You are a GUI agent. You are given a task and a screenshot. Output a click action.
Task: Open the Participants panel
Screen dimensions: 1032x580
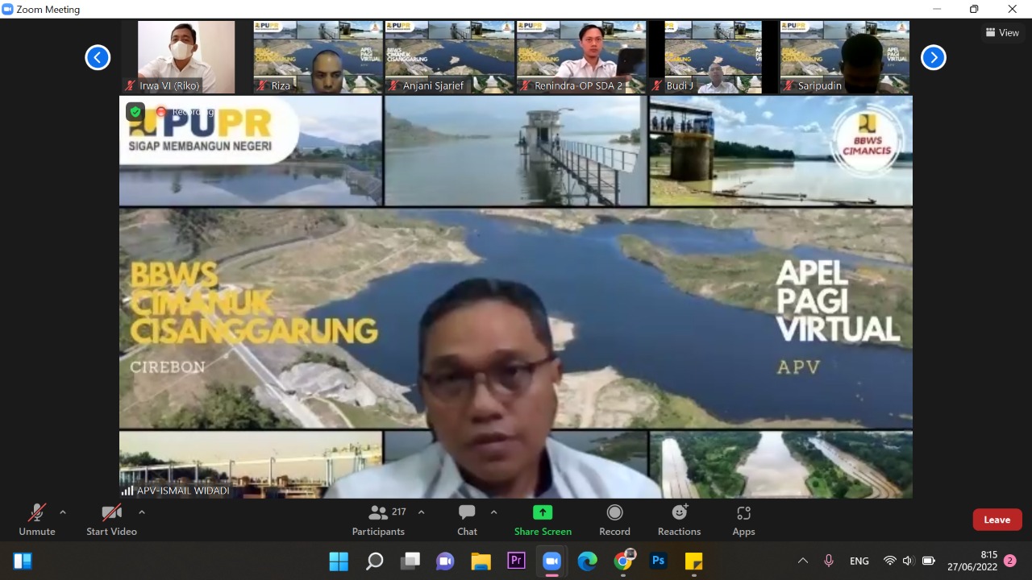pyautogui.click(x=378, y=520)
